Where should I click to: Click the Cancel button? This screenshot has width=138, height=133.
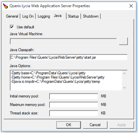tap(95, 125)
